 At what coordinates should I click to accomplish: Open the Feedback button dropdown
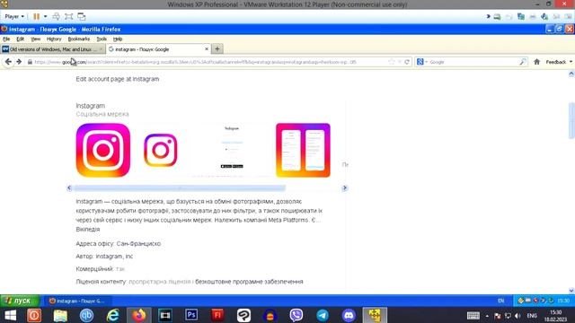pos(559,62)
